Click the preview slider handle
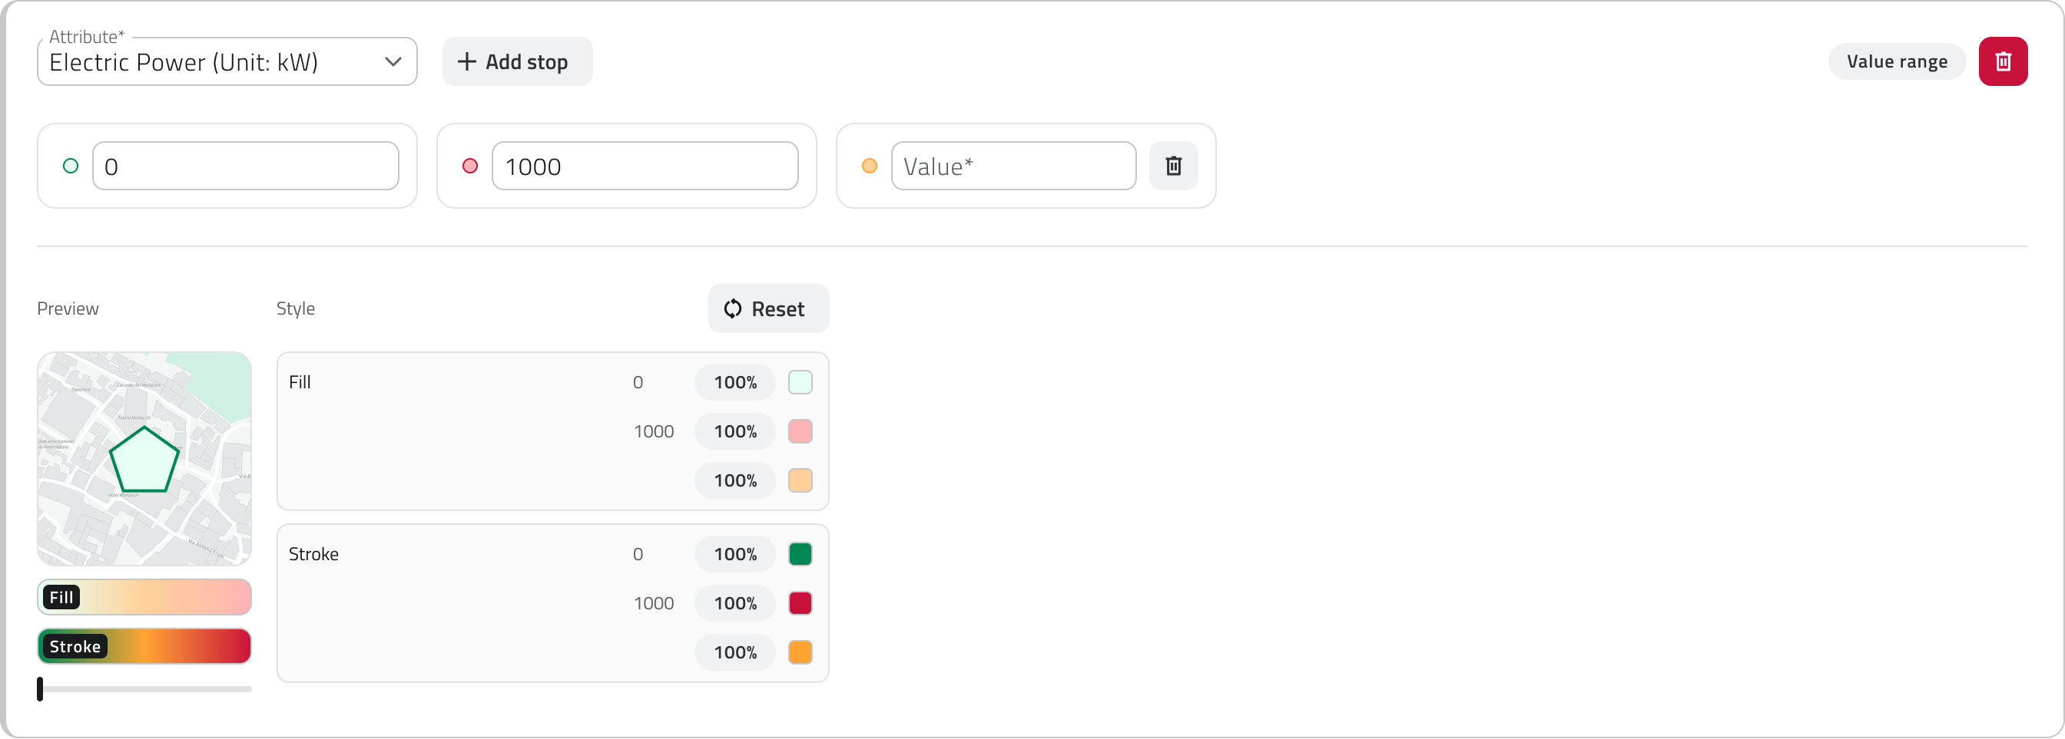Image resolution: width=2065 pixels, height=739 pixels. coord(40,688)
